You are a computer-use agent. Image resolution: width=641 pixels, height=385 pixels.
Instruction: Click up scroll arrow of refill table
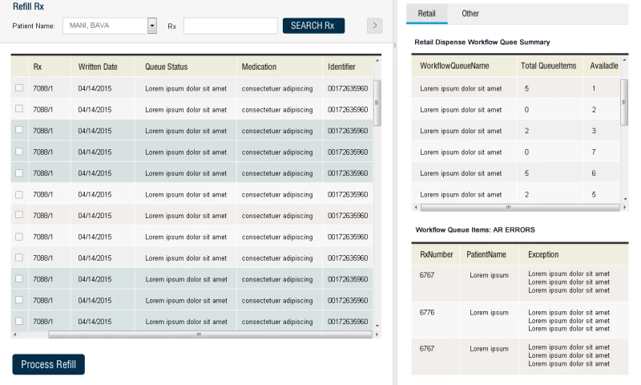(x=377, y=60)
